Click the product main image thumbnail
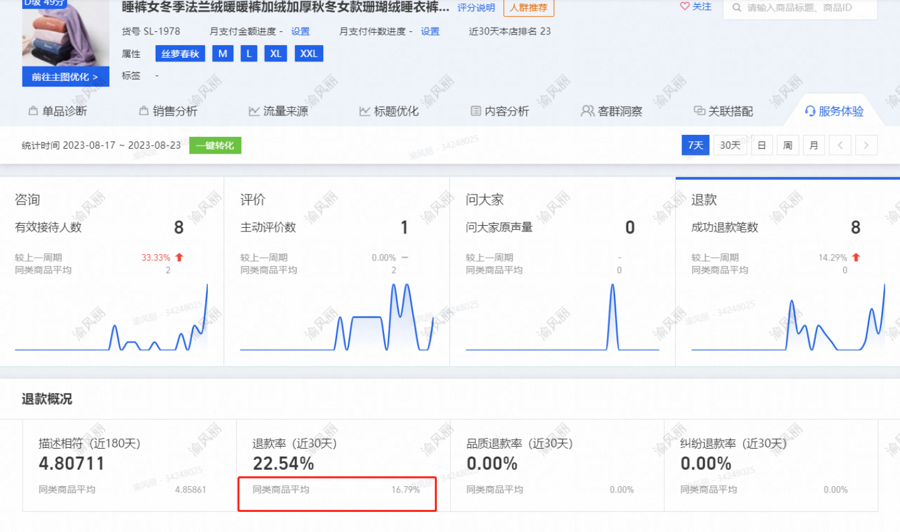Image resolution: width=900 pixels, height=532 pixels. (x=65, y=33)
